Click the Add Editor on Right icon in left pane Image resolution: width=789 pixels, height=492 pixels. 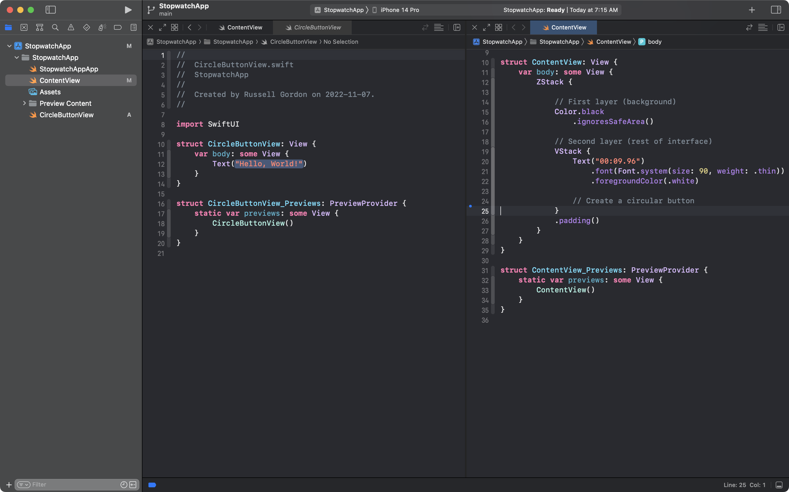(457, 27)
